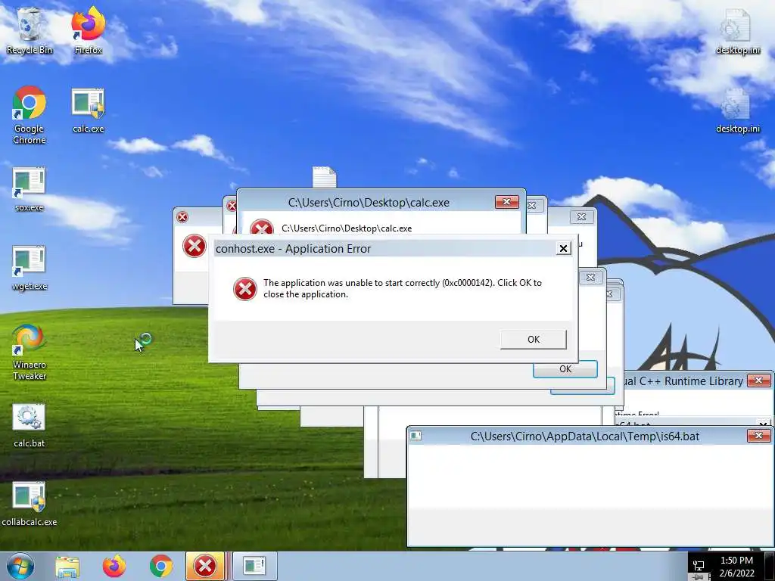Close the is64.bat console window

(x=758, y=436)
